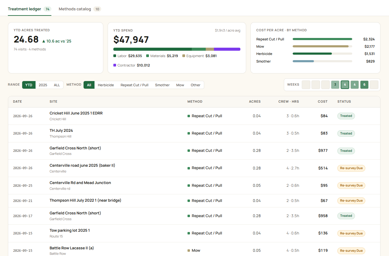Filter method by Herbicide

106,85
